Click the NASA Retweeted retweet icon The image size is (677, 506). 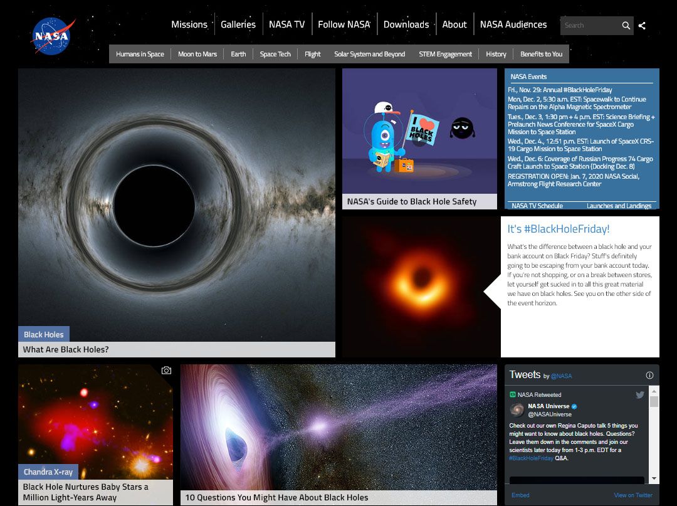point(513,394)
